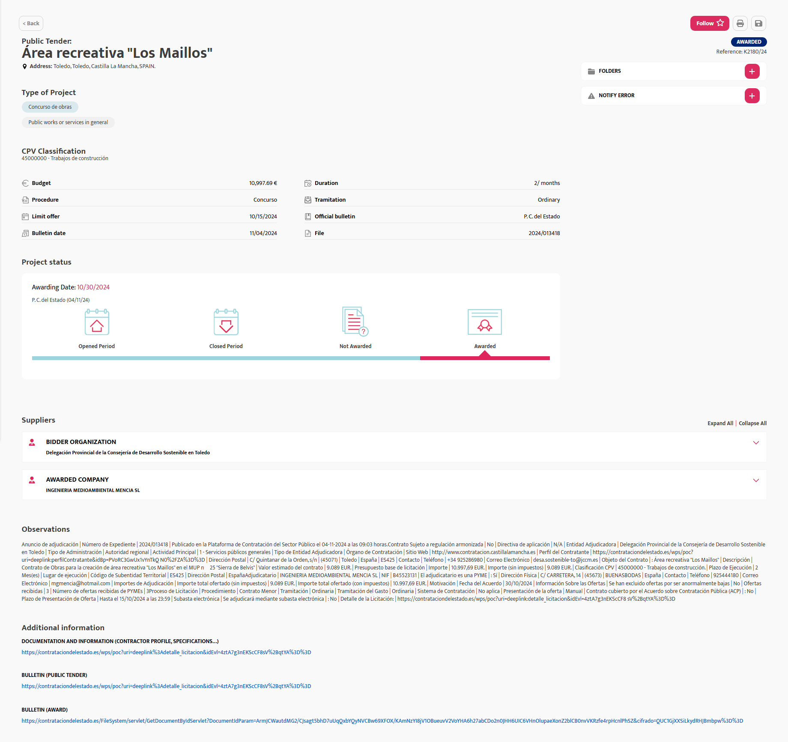Viewport: 788px width, 742px height.
Task: Select the Opened Period calendar icon
Action: click(96, 322)
